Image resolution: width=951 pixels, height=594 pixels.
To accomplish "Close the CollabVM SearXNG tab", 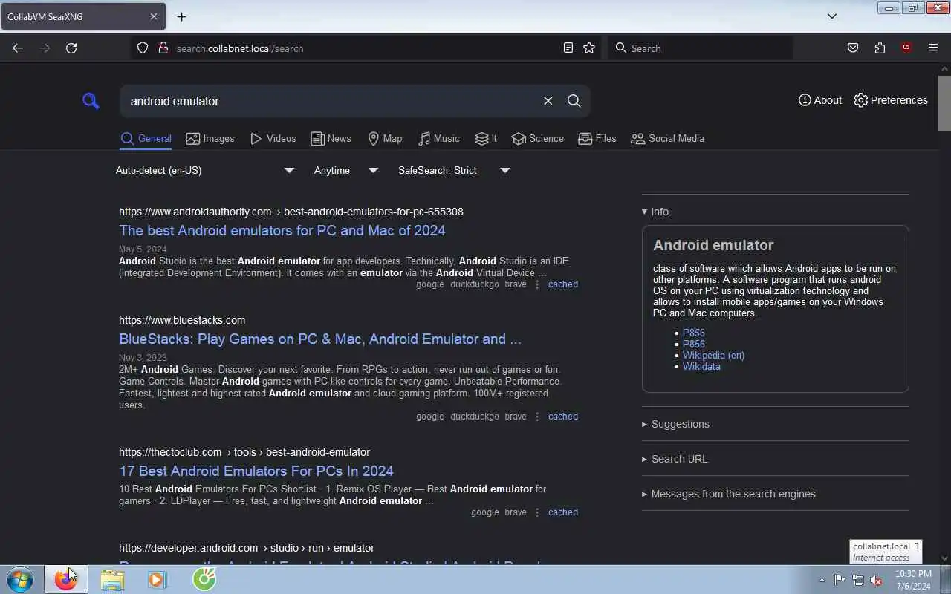I will (154, 16).
